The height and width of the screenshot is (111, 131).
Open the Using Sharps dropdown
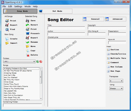pos(116,88)
